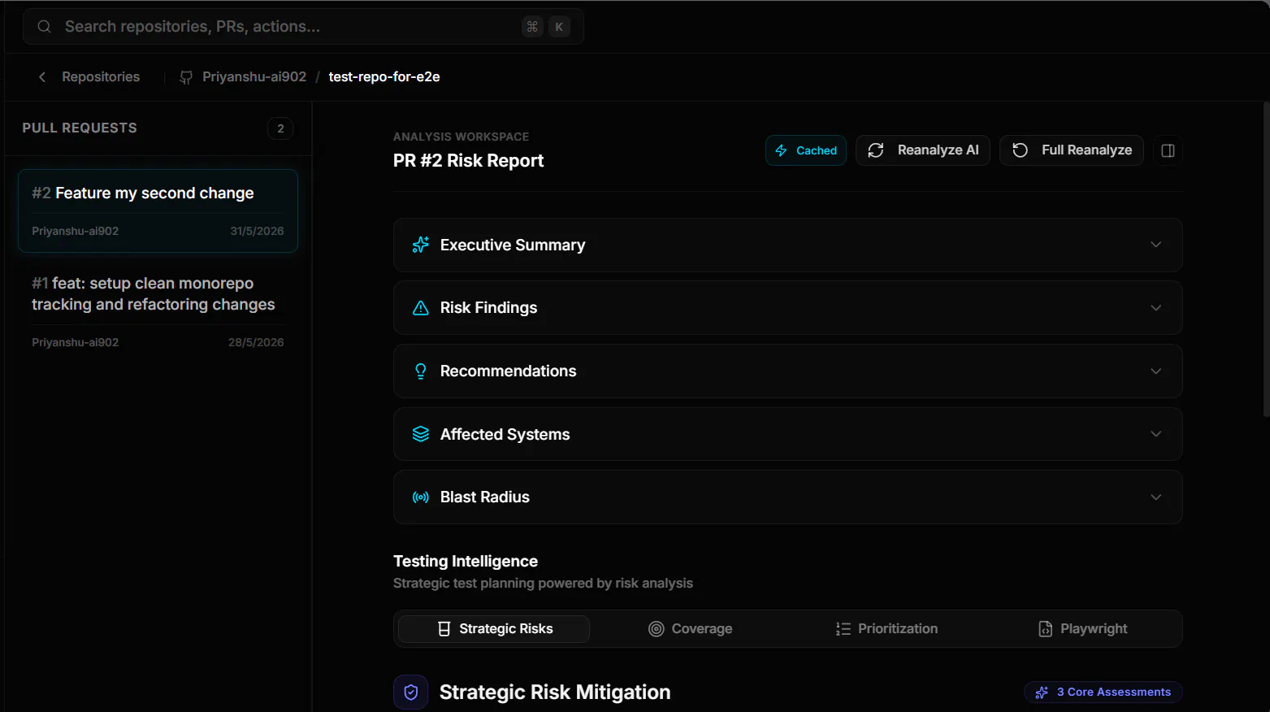This screenshot has width=1270, height=712.
Task: Toggle the side panel layout icon
Action: [x=1168, y=150]
